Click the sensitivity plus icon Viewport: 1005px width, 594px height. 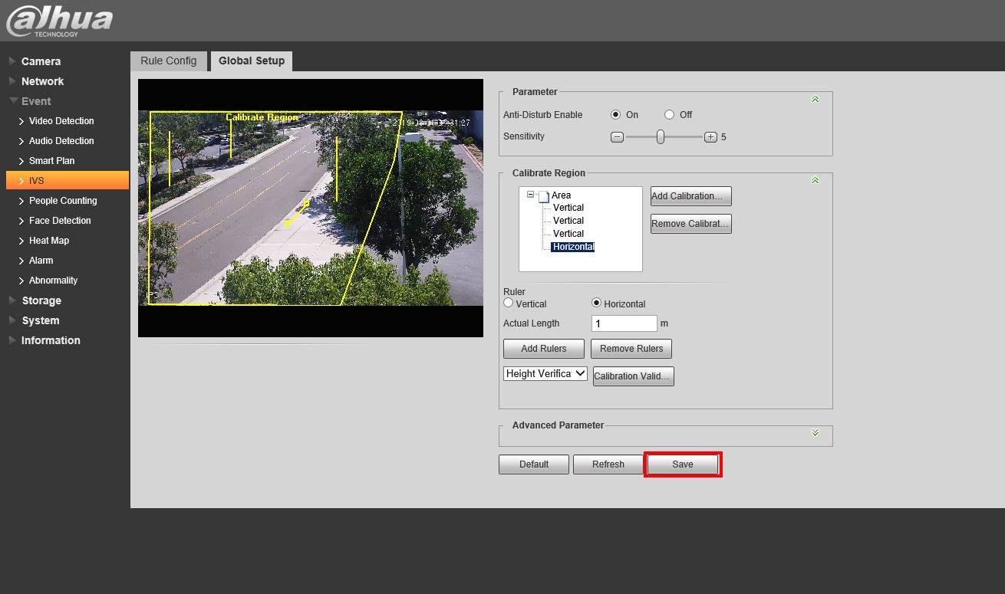point(710,137)
